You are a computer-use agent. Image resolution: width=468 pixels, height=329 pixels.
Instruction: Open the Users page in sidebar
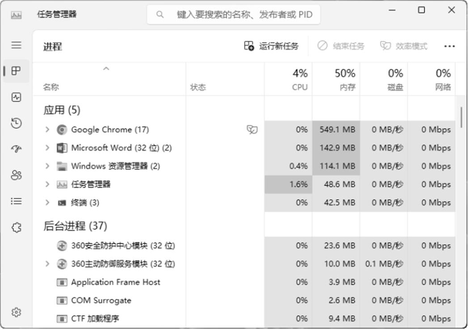(17, 175)
